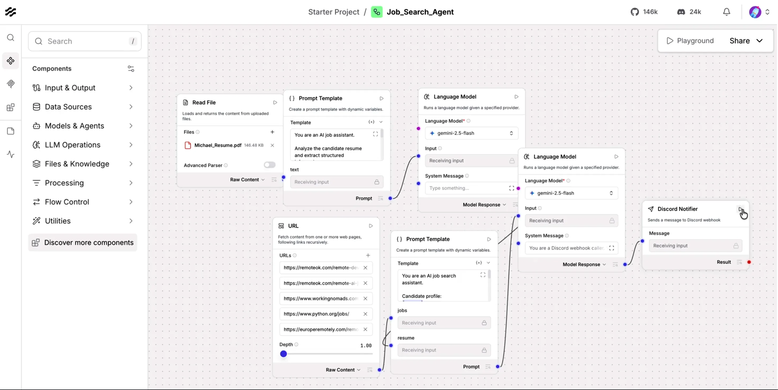Toggle lock on Discord Notifier Message input
The image size is (778, 390).
736,245
